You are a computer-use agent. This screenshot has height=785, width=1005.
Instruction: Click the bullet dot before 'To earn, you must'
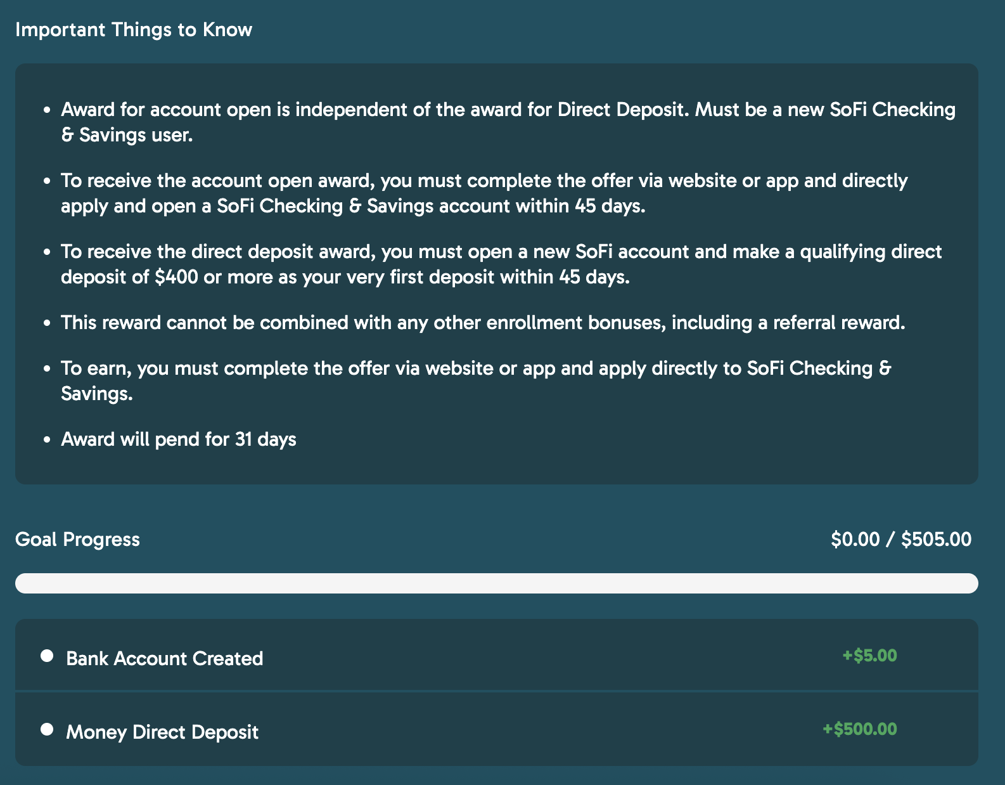point(47,369)
